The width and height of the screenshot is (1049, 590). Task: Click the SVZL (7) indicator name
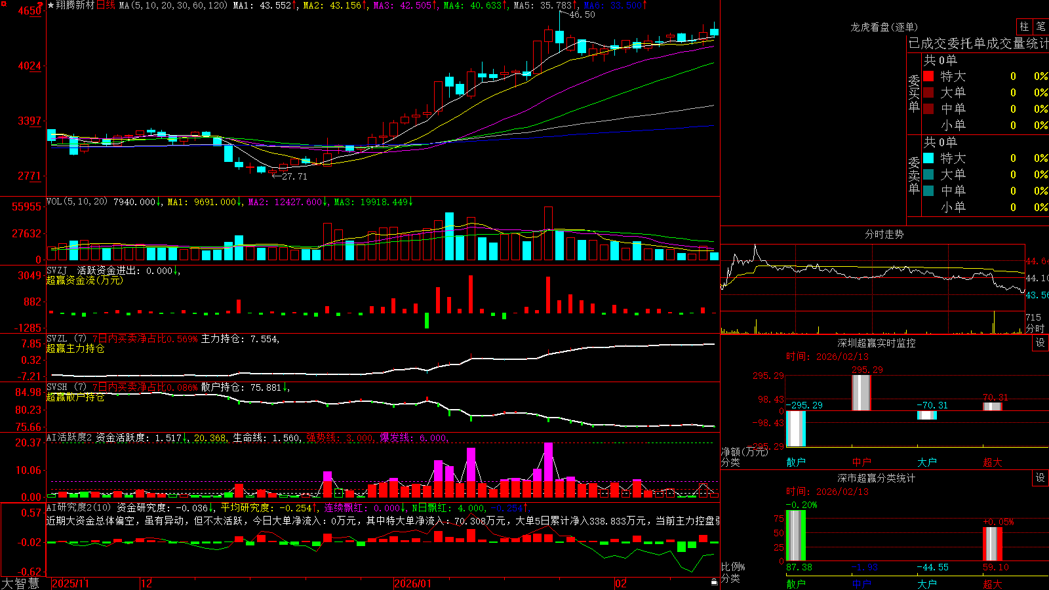coord(66,339)
